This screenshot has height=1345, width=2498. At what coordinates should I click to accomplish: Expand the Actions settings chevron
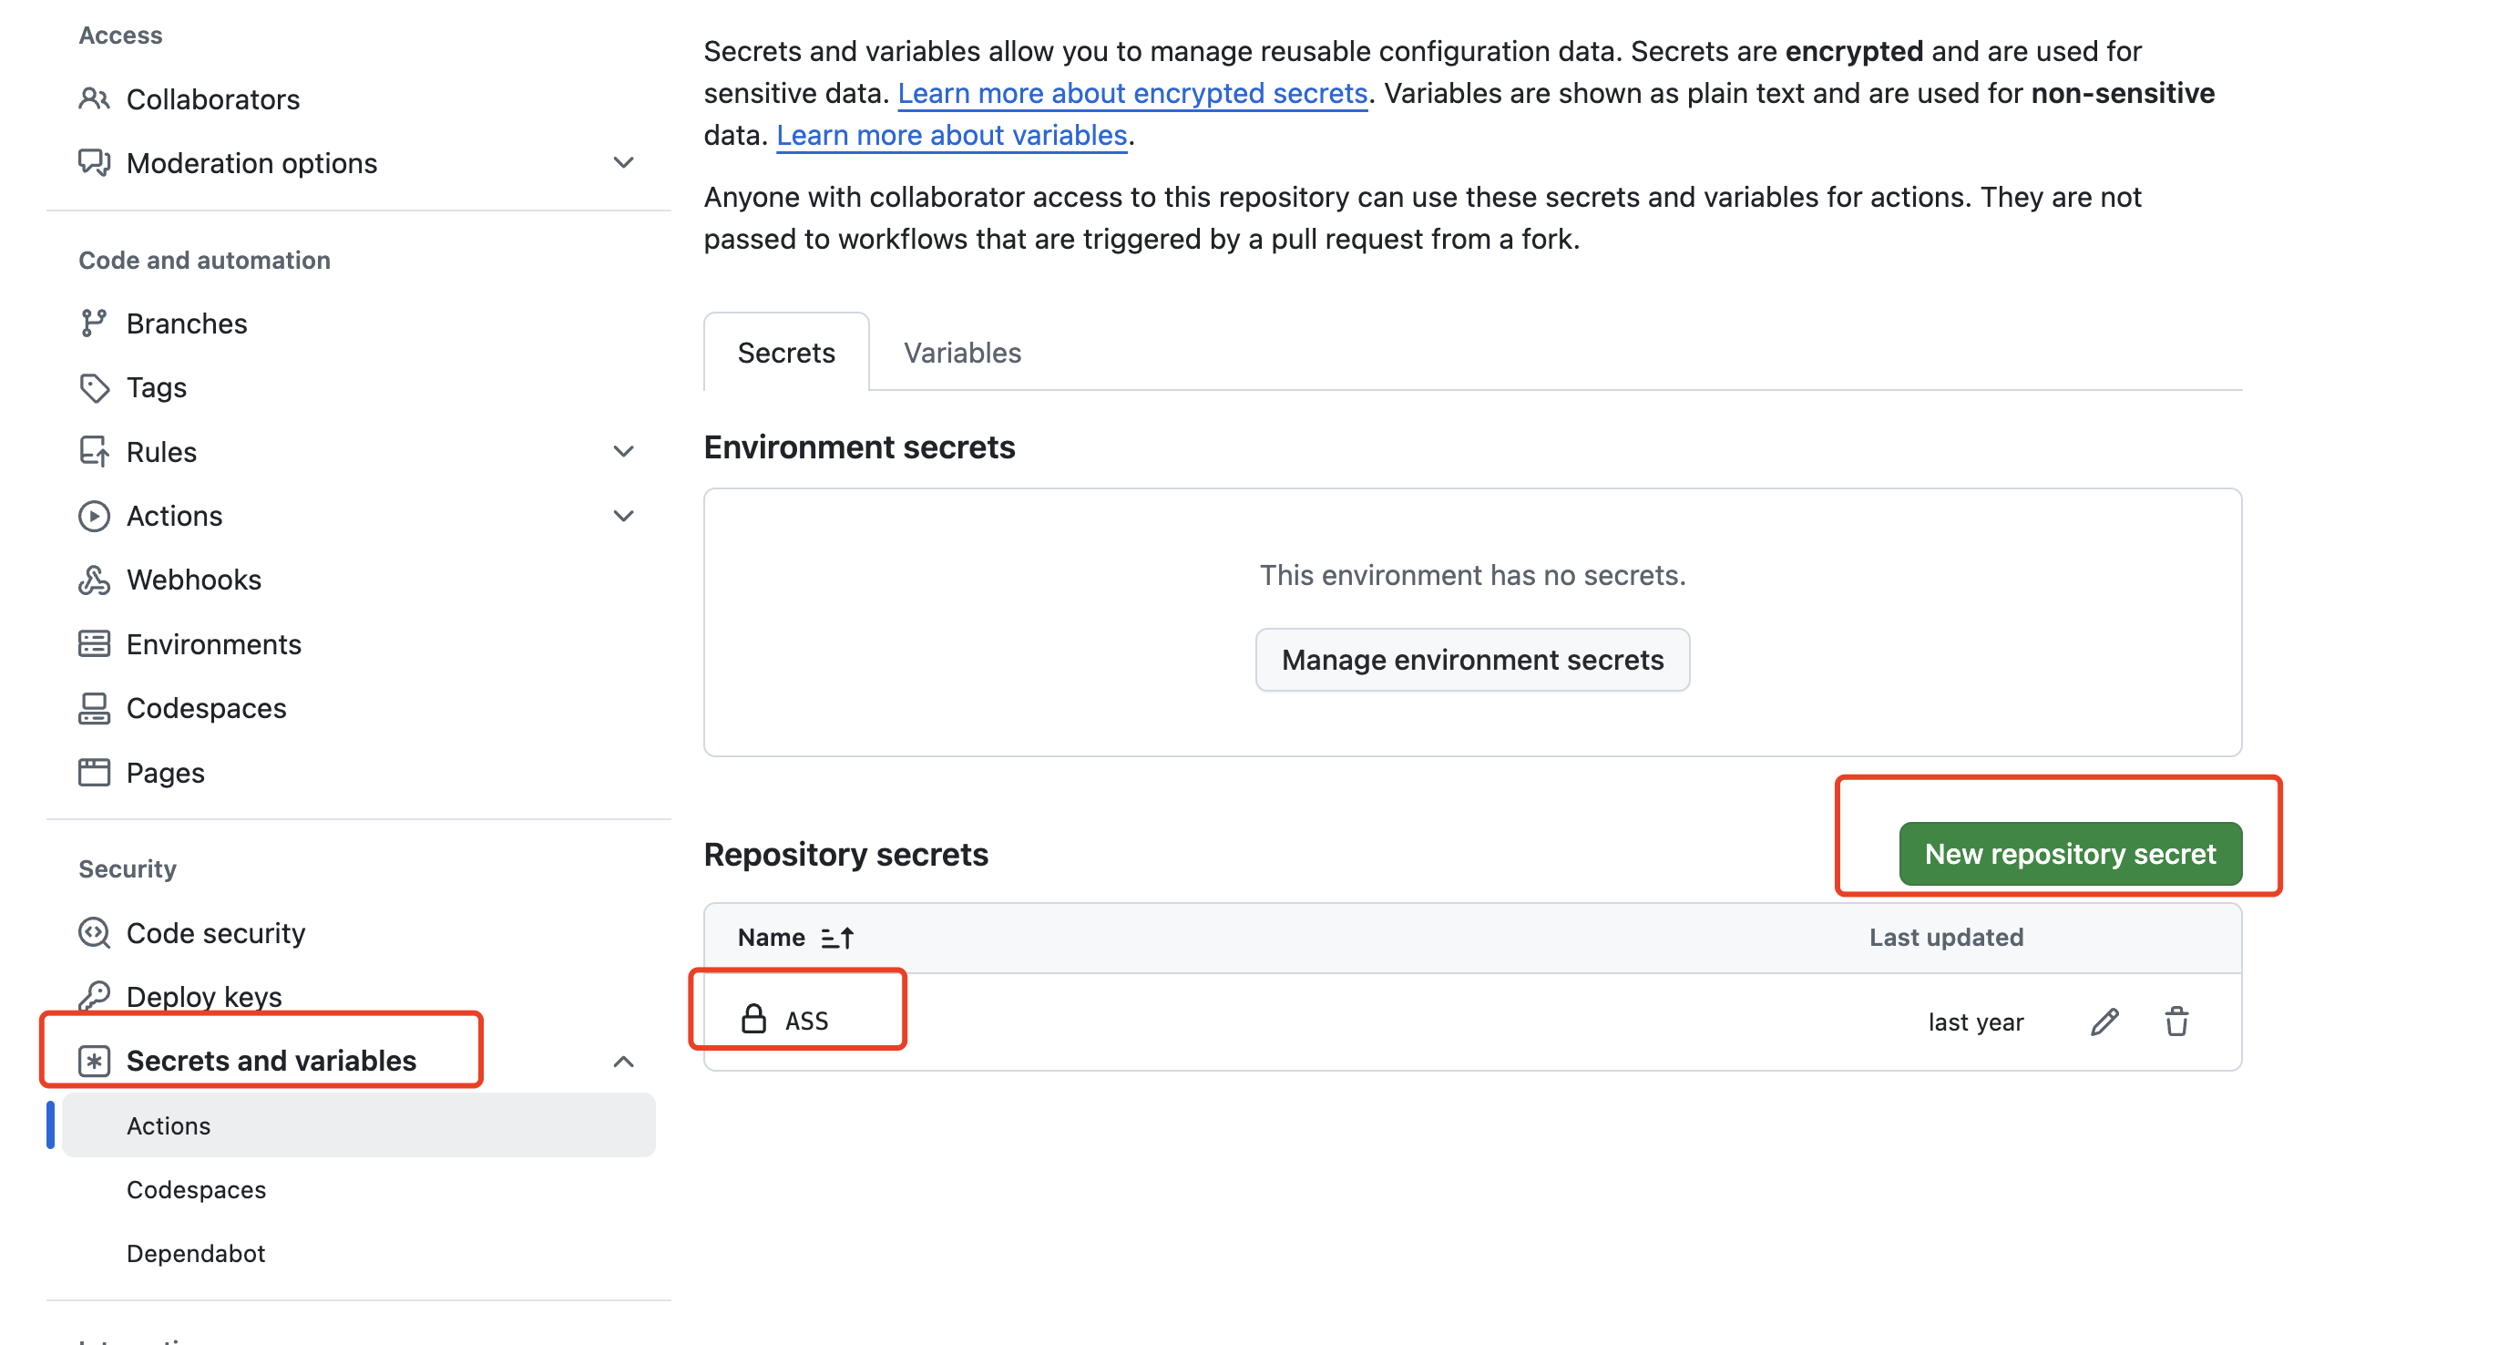click(623, 516)
